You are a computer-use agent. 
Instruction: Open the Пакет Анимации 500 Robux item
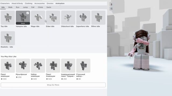[x=53, y=66]
